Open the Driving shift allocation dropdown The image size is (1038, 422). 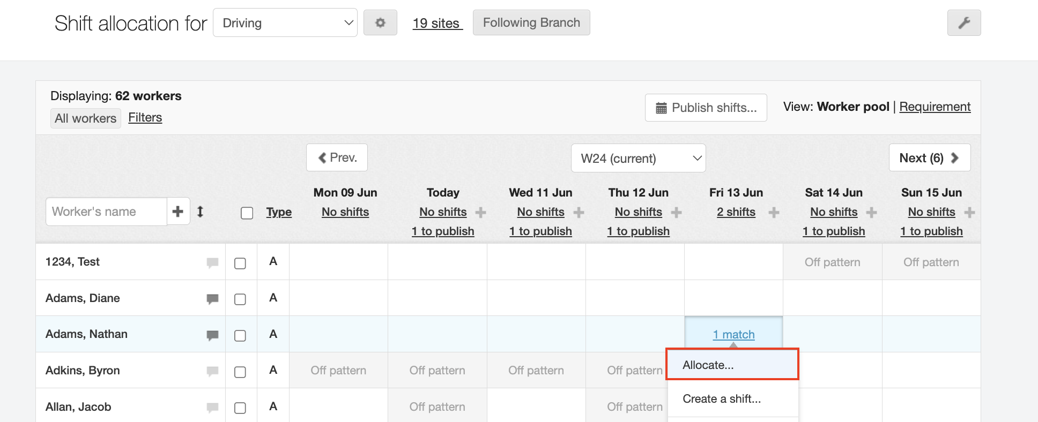tap(285, 23)
